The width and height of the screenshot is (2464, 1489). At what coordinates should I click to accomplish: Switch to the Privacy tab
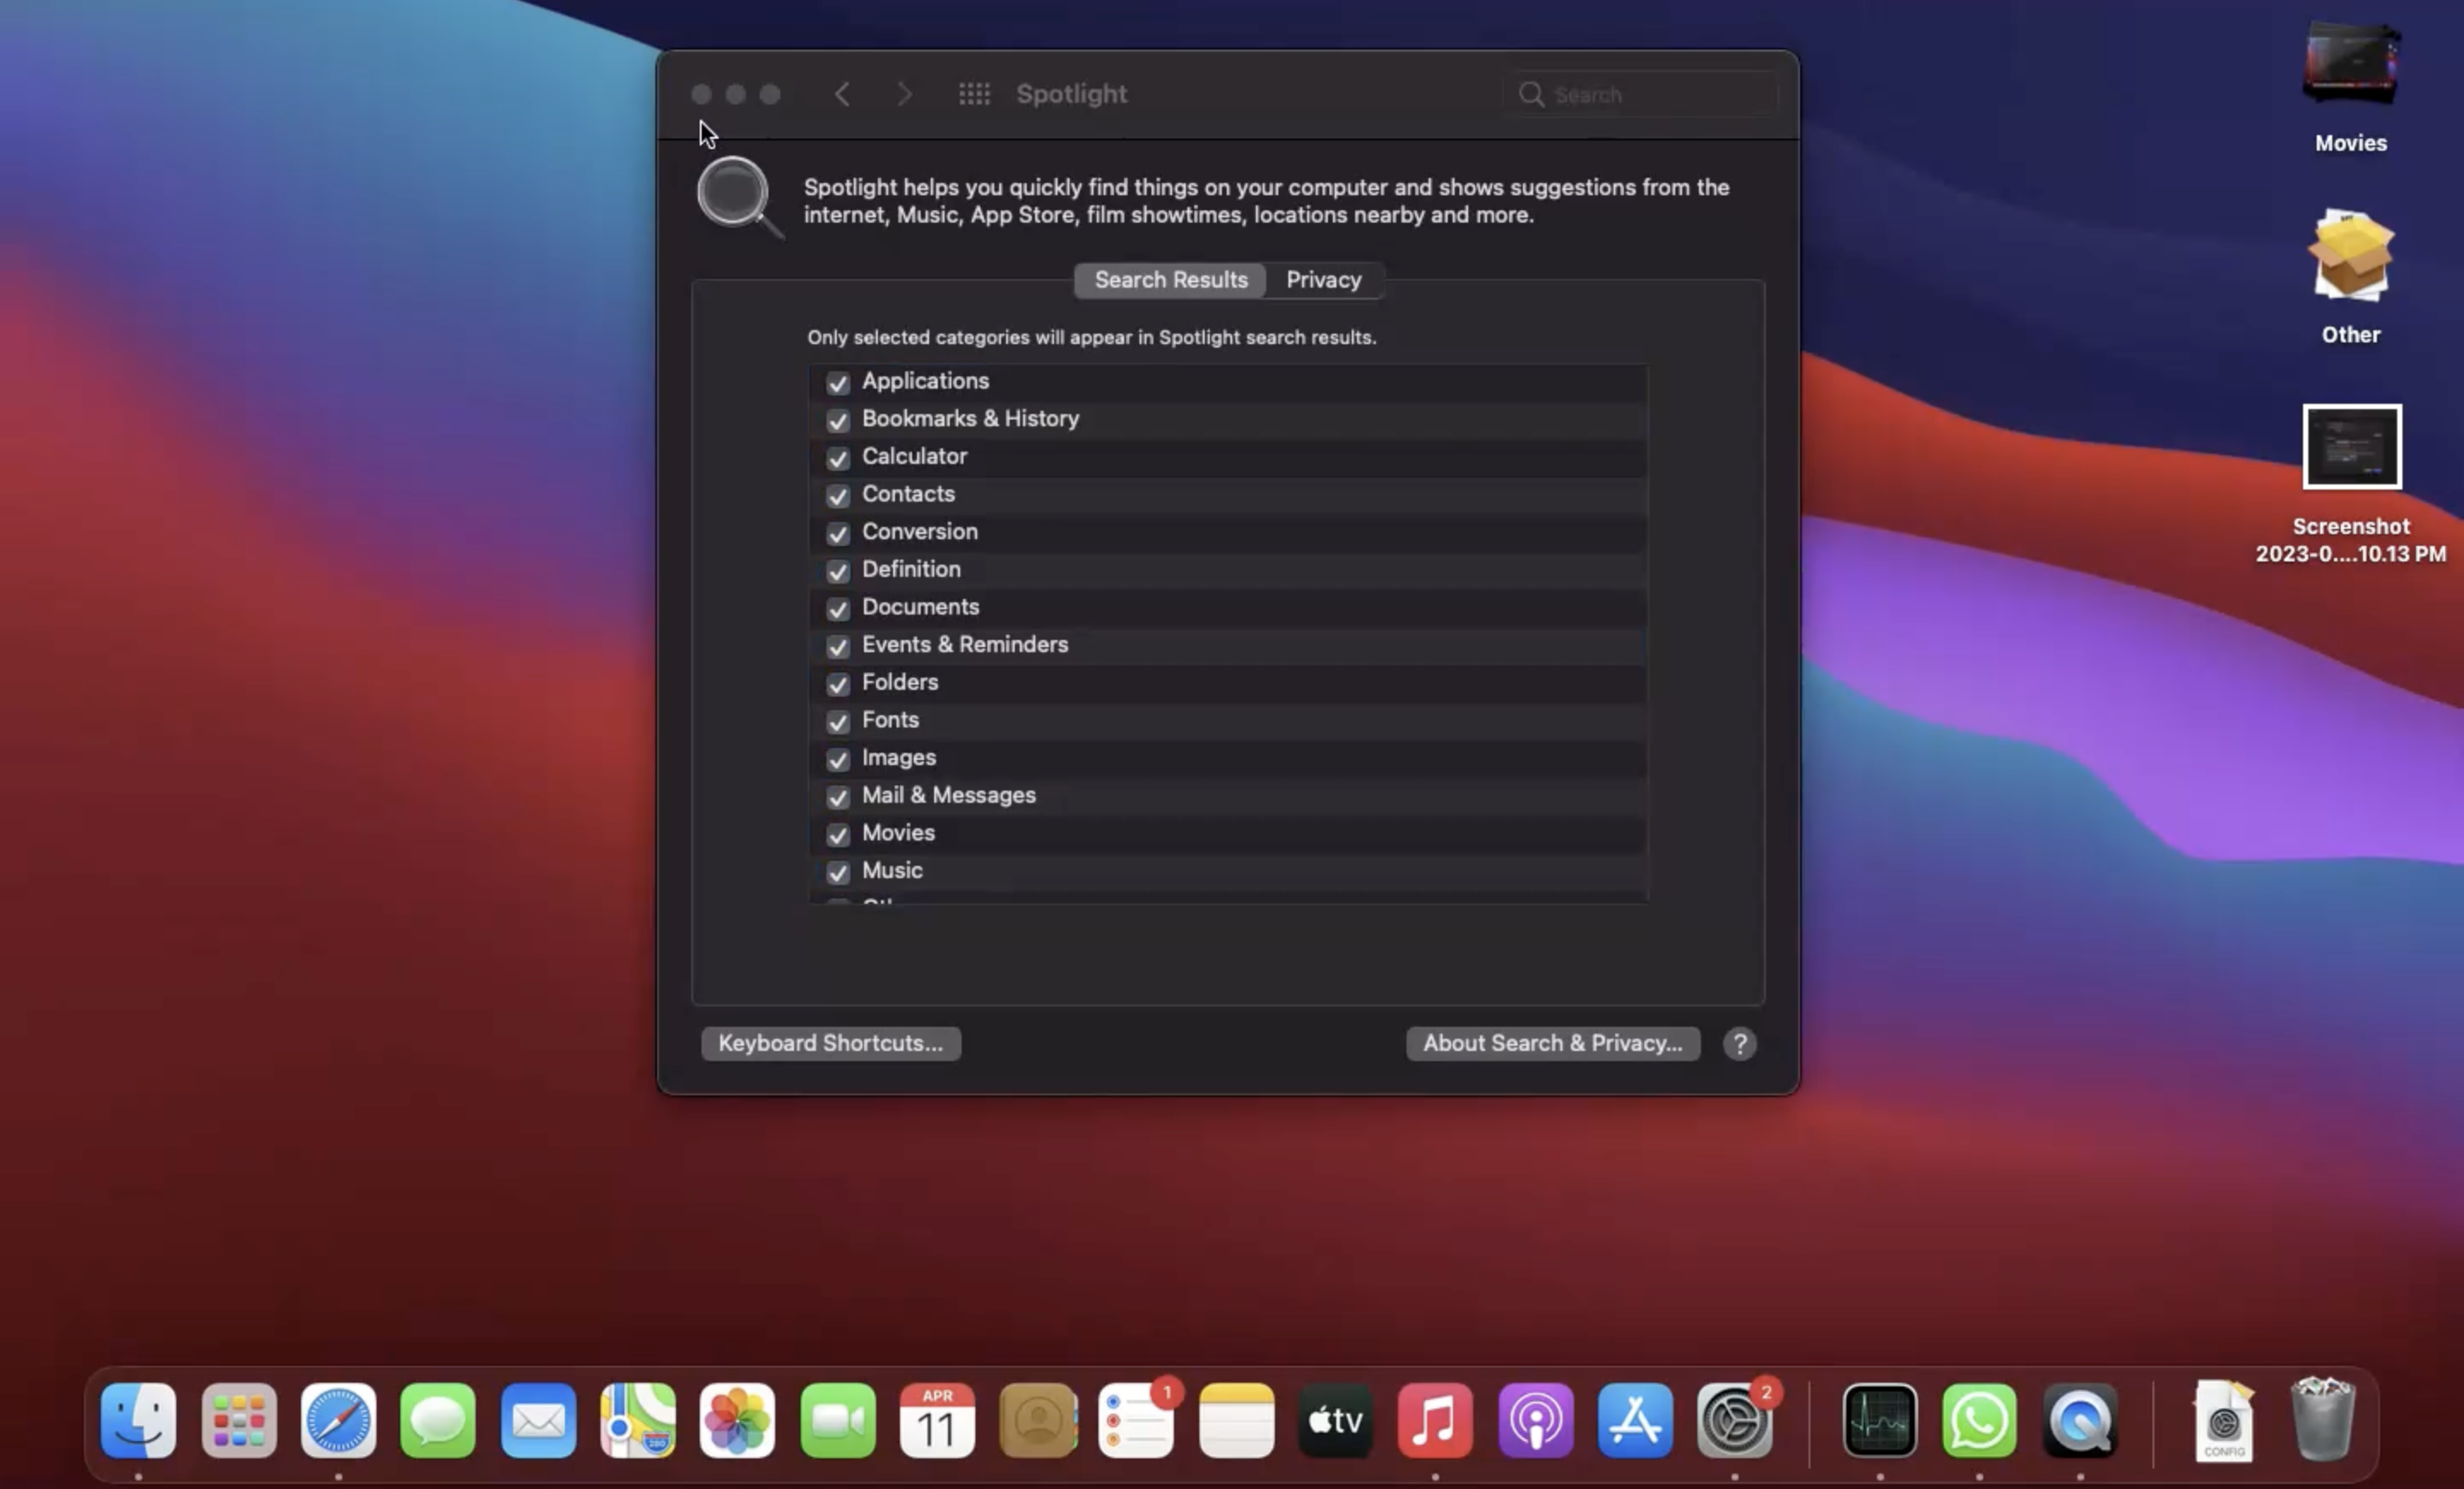1324,280
